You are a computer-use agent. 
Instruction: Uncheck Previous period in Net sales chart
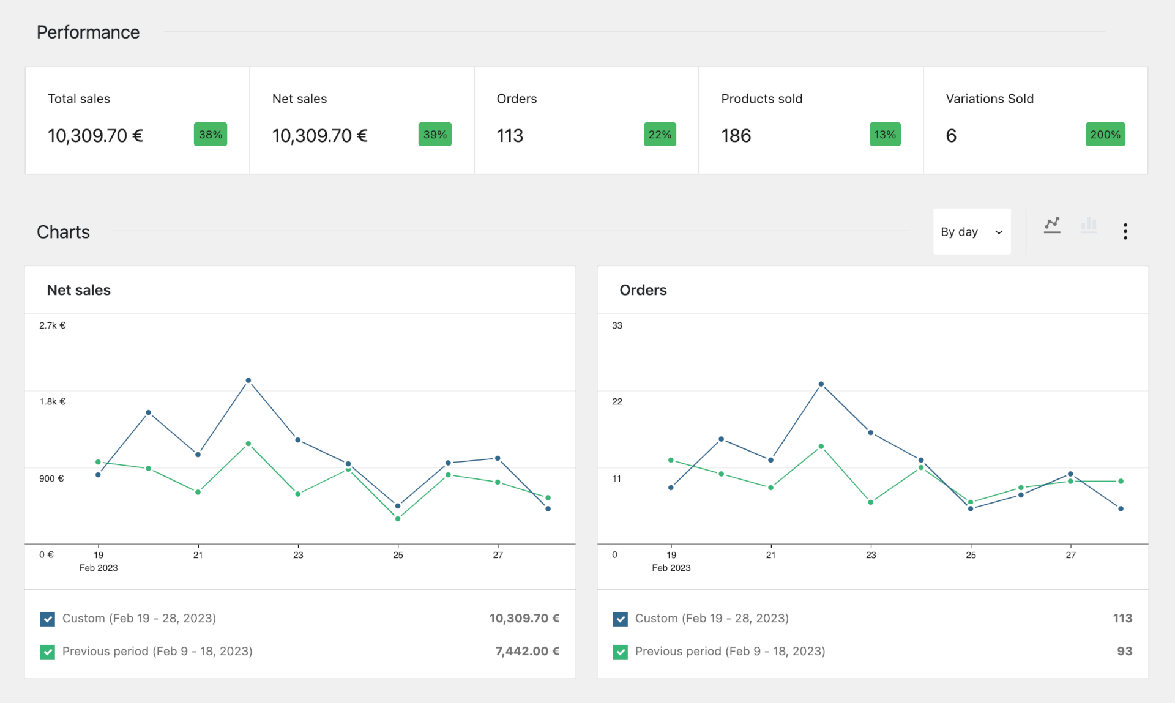pos(48,652)
